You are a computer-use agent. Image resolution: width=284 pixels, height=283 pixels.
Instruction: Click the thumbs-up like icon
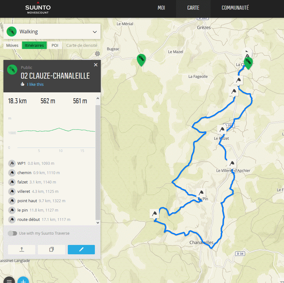[22, 84]
